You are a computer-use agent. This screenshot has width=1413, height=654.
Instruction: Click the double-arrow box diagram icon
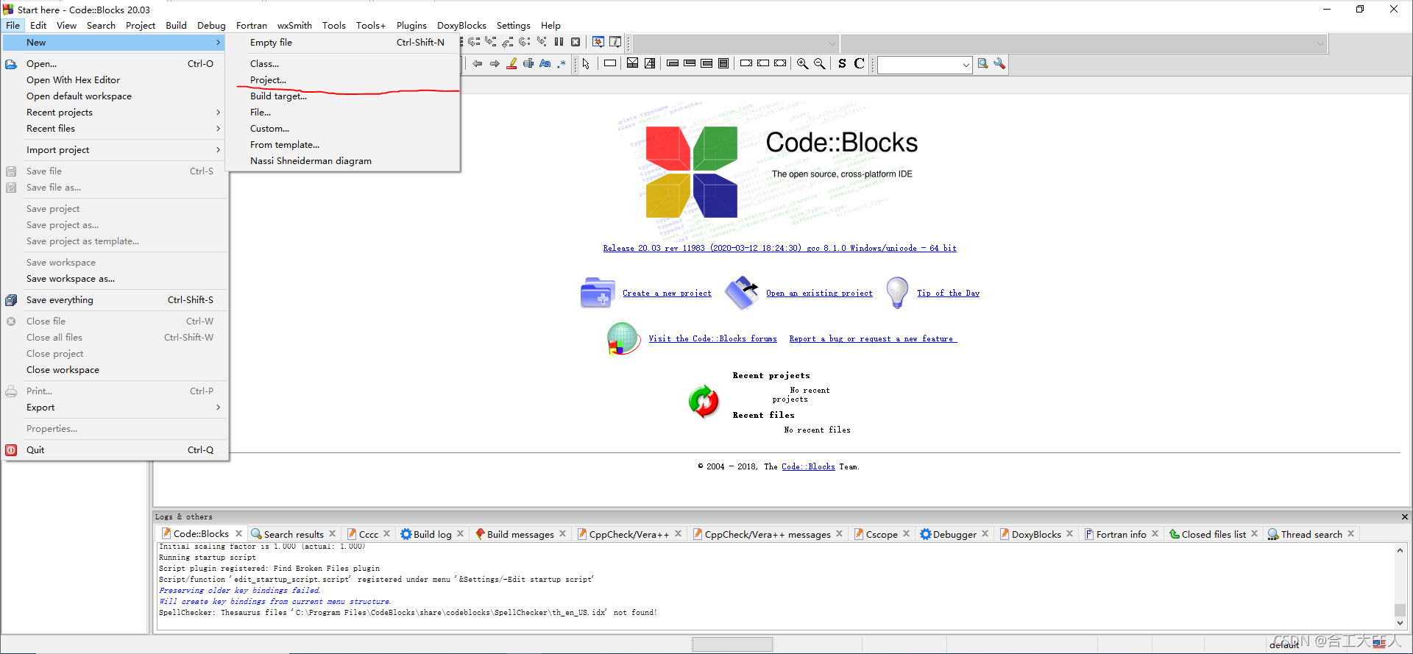tap(780, 64)
